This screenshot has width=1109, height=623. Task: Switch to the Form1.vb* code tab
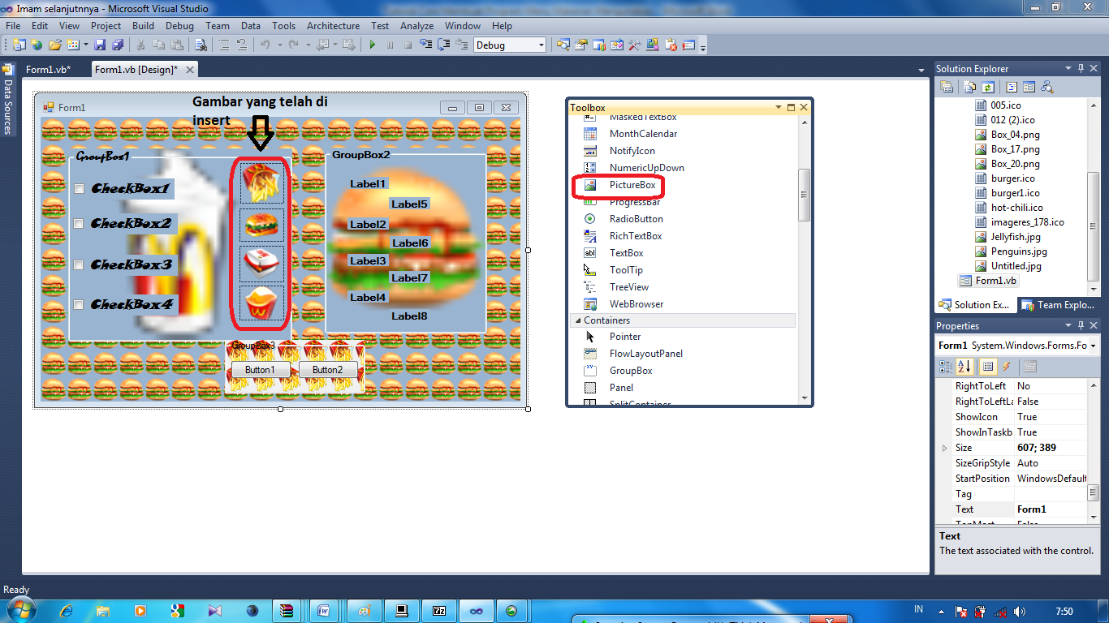point(48,70)
